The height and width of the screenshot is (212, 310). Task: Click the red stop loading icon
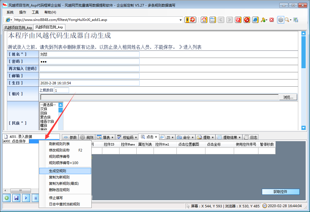tap(247, 20)
